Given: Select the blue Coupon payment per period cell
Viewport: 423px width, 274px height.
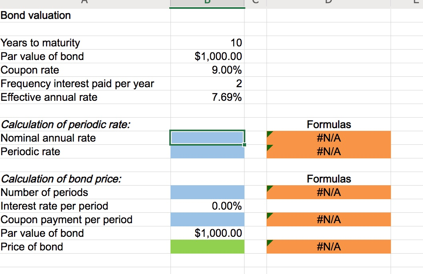Looking at the screenshot, I should coord(207,219).
